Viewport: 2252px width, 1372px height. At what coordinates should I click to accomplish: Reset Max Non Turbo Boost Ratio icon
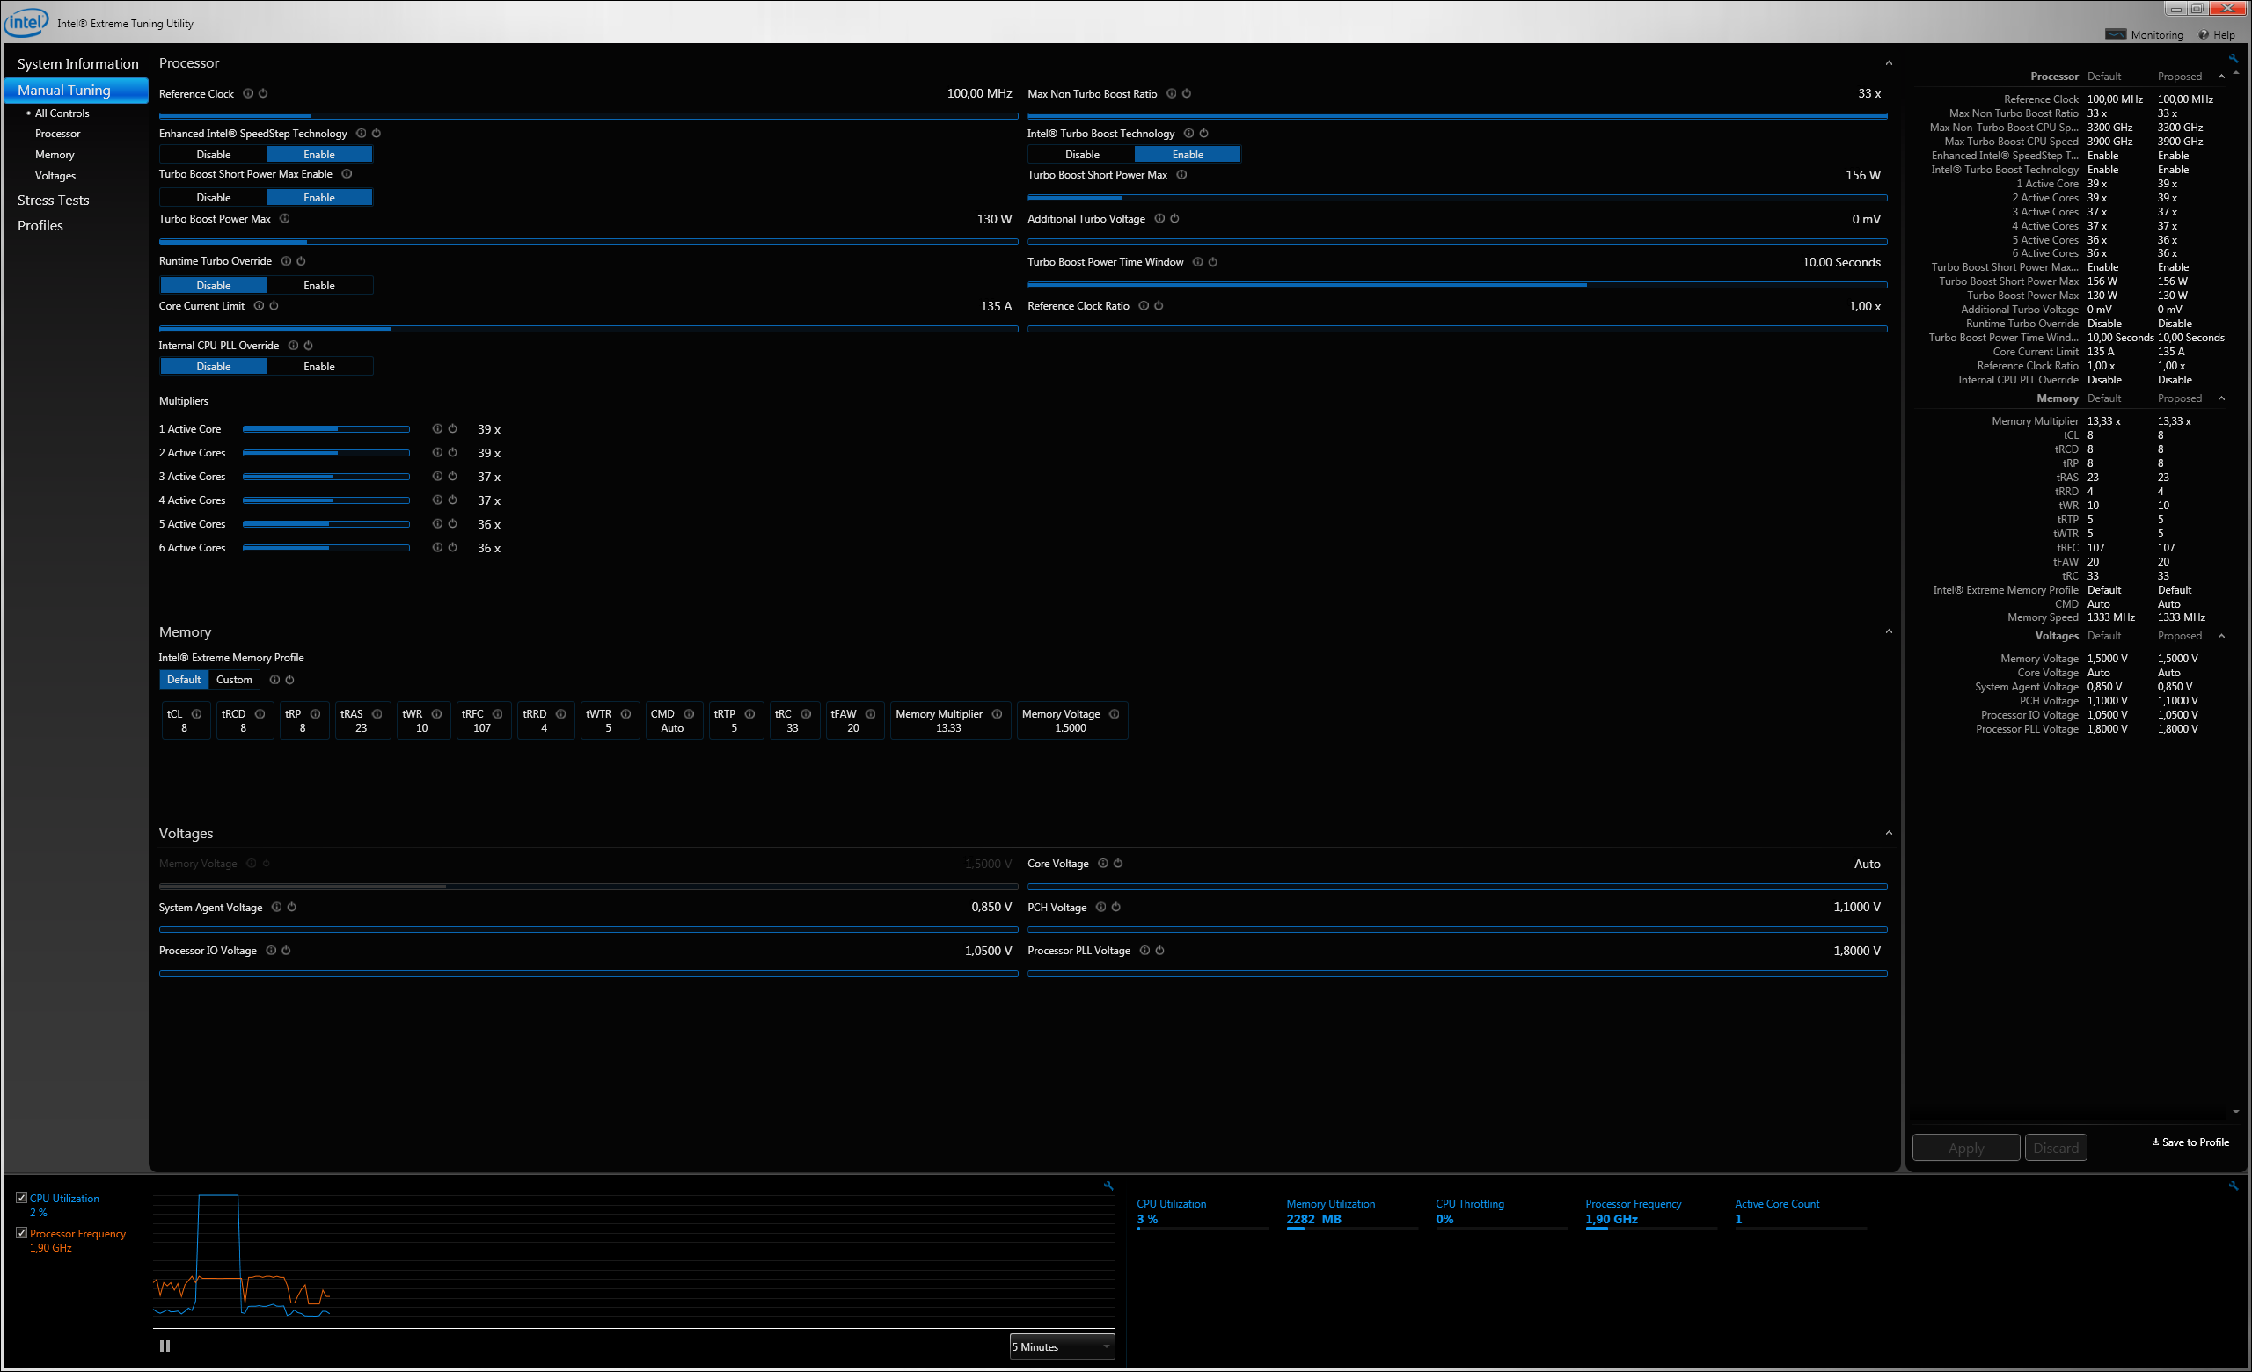(1187, 93)
